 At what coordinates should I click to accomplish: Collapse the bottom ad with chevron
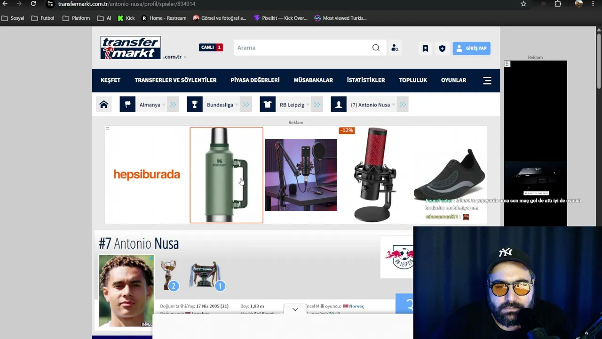click(x=295, y=309)
